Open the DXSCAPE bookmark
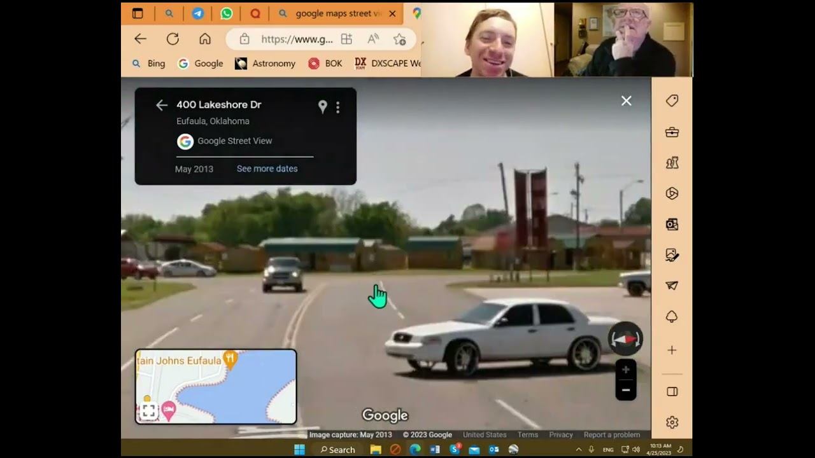 388,64
